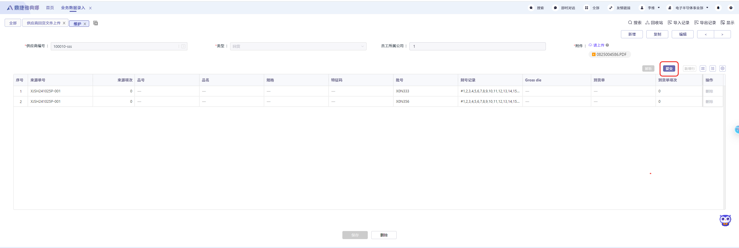739x248 pixels.
Task: Click the 鼎捷雅典娜 logo
Action: point(23,8)
